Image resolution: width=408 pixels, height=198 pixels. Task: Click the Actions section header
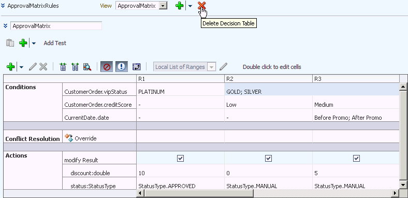(16, 155)
